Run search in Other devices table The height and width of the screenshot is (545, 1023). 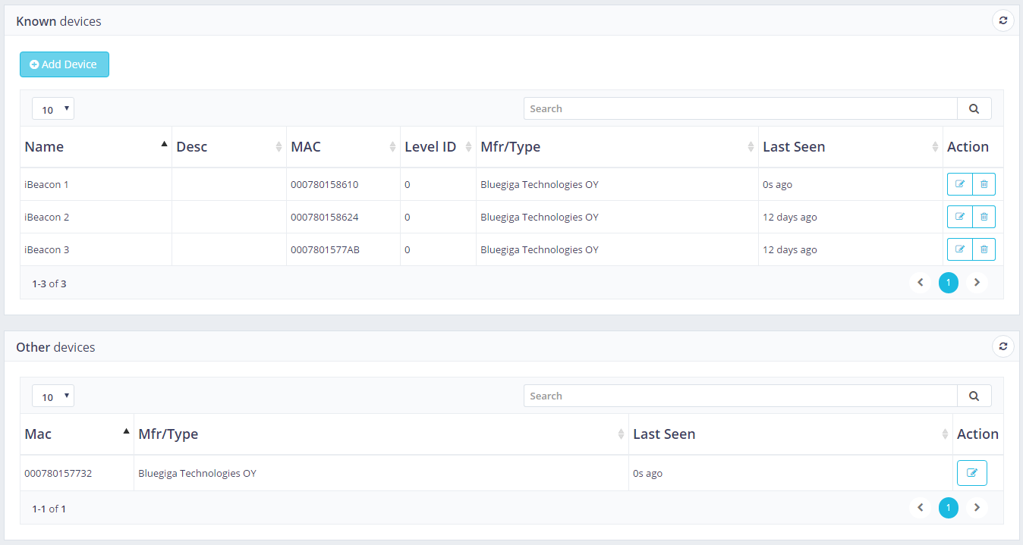click(974, 396)
